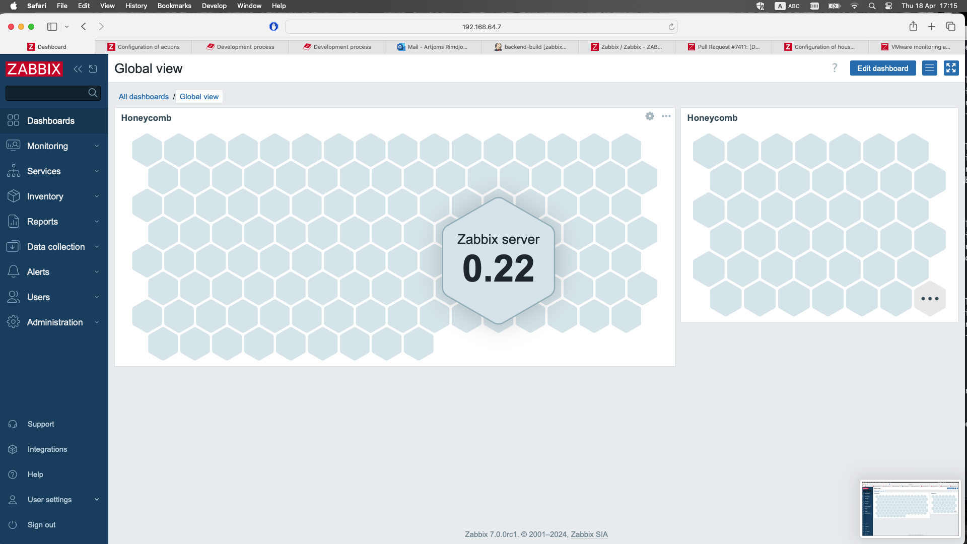967x544 pixels.
Task: Switch to Configuration of actions tab
Action: click(144, 47)
